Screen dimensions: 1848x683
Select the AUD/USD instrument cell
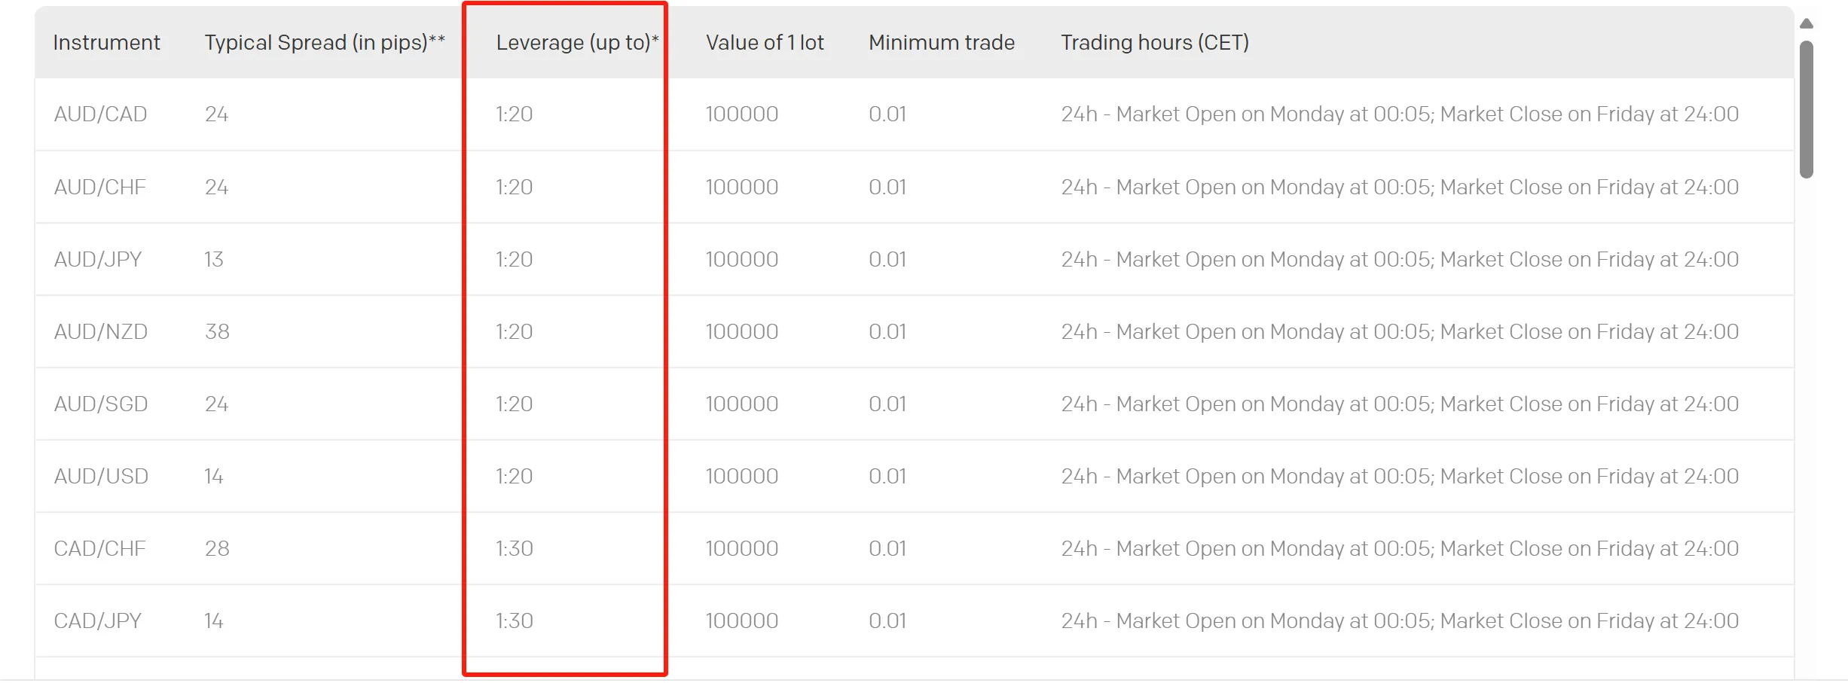pyautogui.click(x=101, y=476)
